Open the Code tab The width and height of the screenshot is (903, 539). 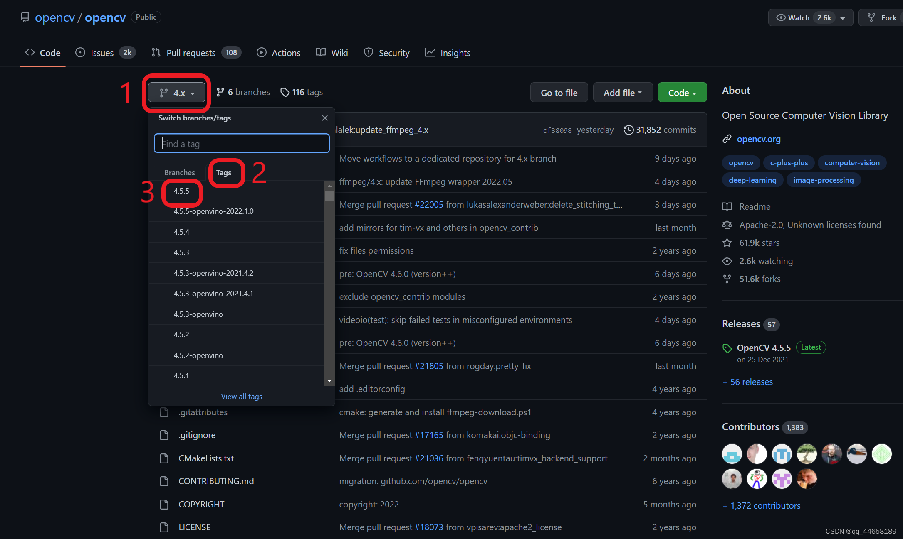(x=43, y=53)
